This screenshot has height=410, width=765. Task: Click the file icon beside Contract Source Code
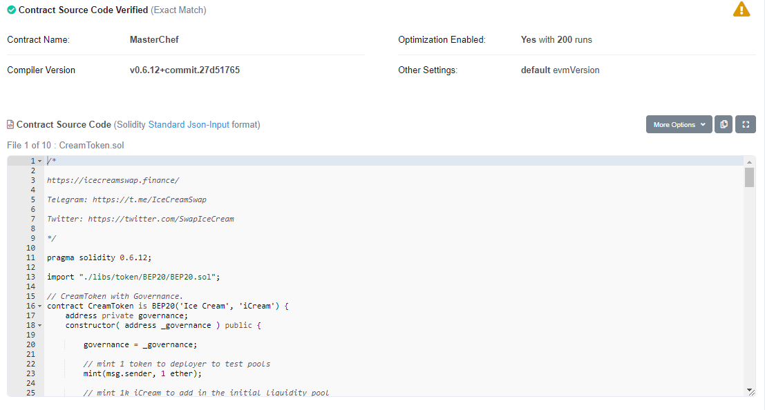[x=10, y=125]
